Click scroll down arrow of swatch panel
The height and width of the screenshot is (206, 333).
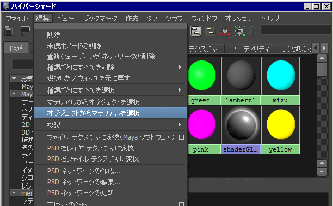322,172
